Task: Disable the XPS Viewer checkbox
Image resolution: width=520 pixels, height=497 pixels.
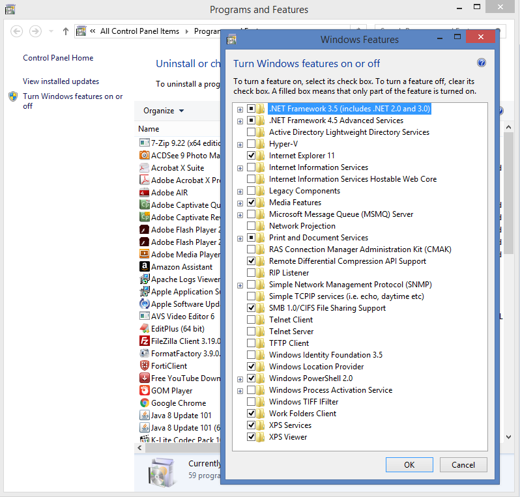Action: [x=251, y=436]
